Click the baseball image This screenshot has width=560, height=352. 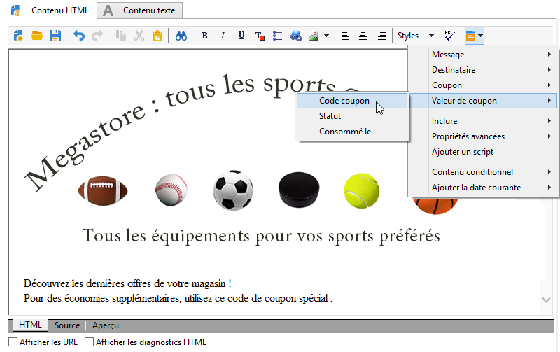[x=171, y=190]
